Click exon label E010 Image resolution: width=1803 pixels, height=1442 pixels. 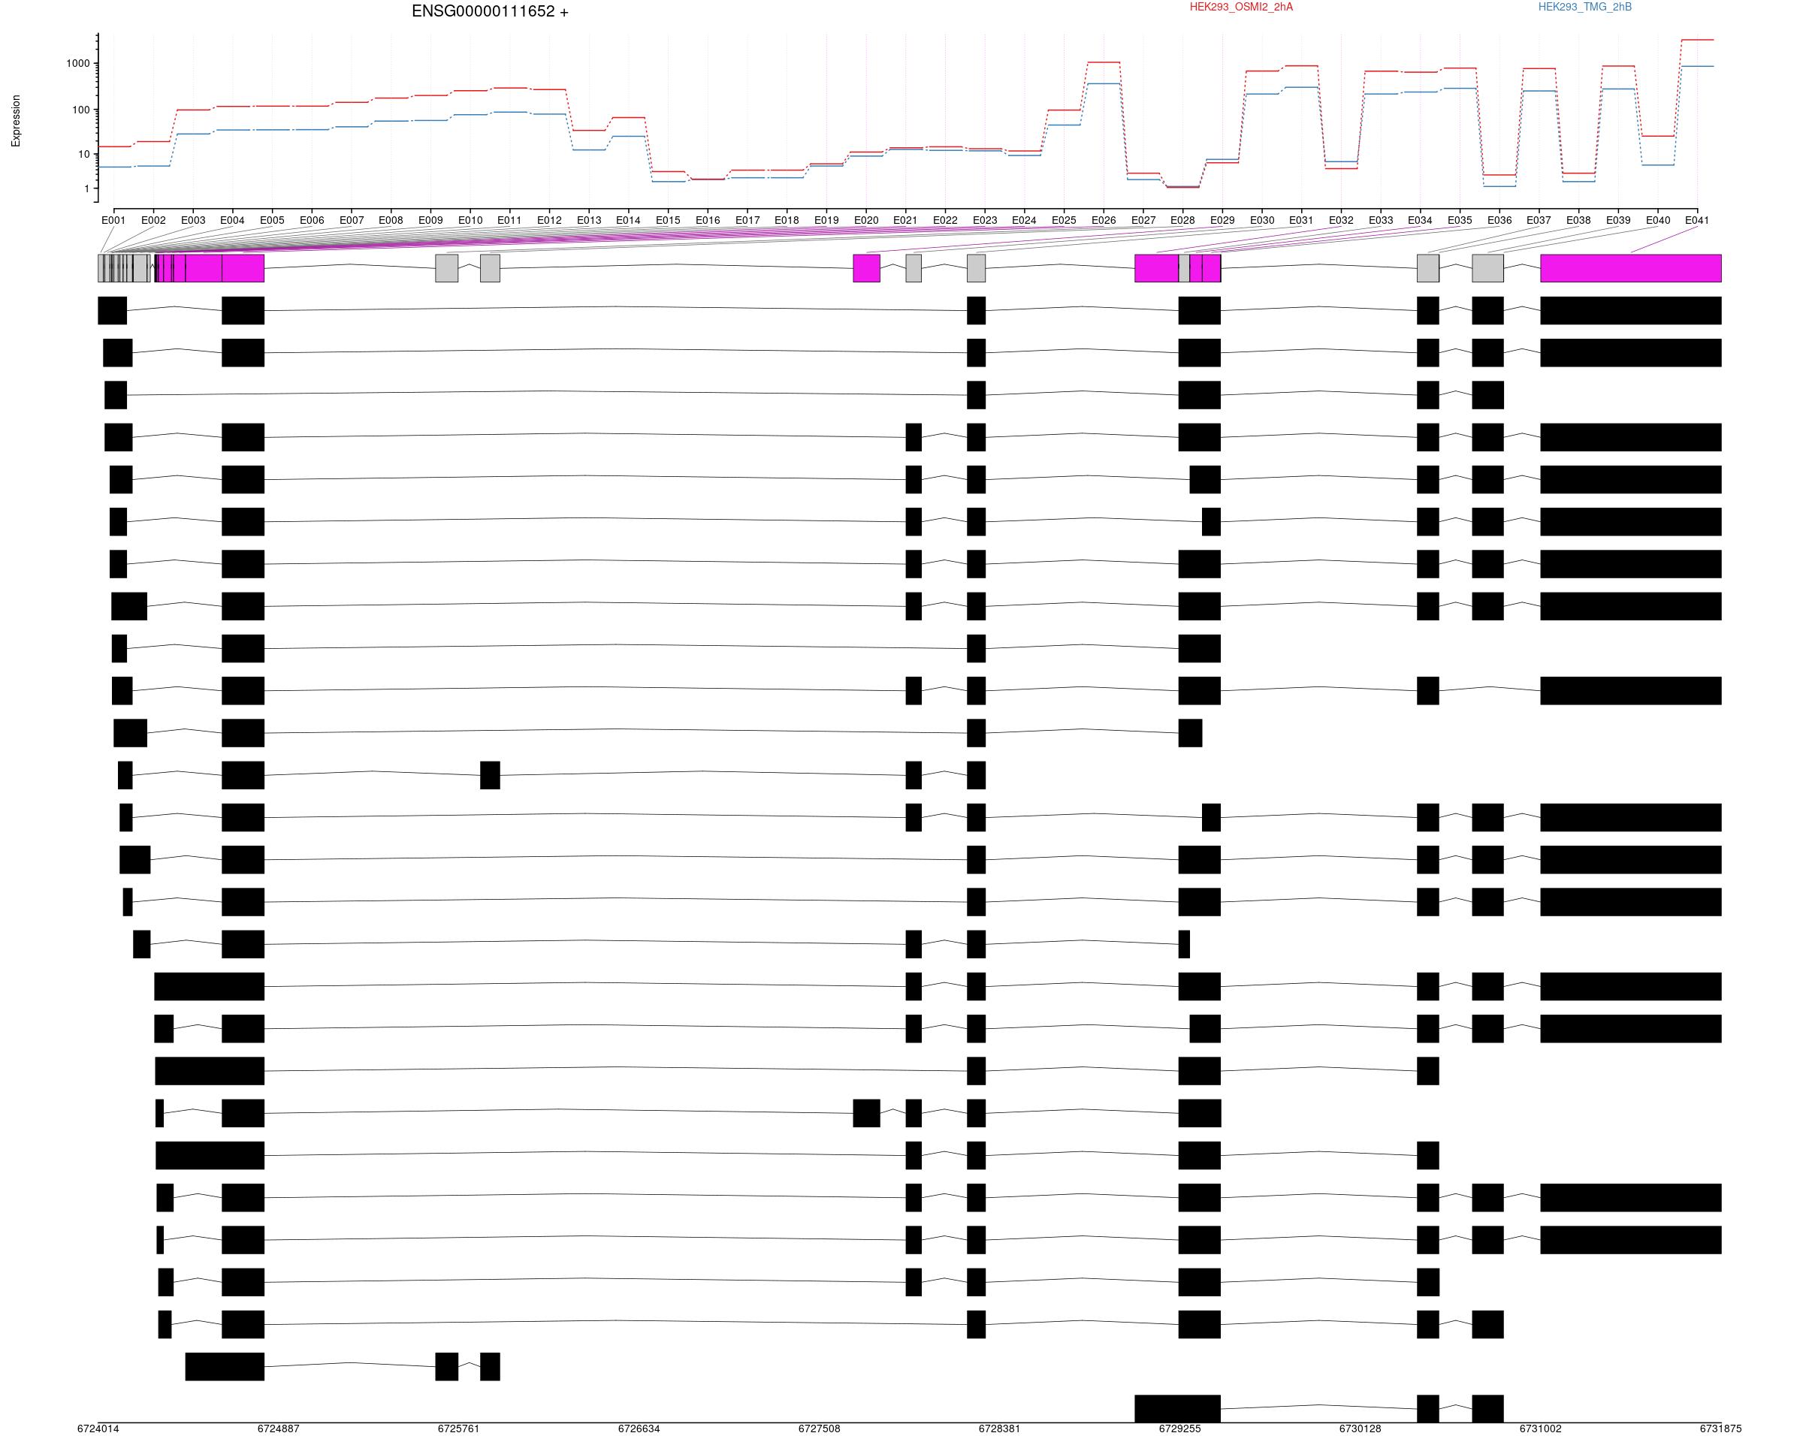coord(470,221)
